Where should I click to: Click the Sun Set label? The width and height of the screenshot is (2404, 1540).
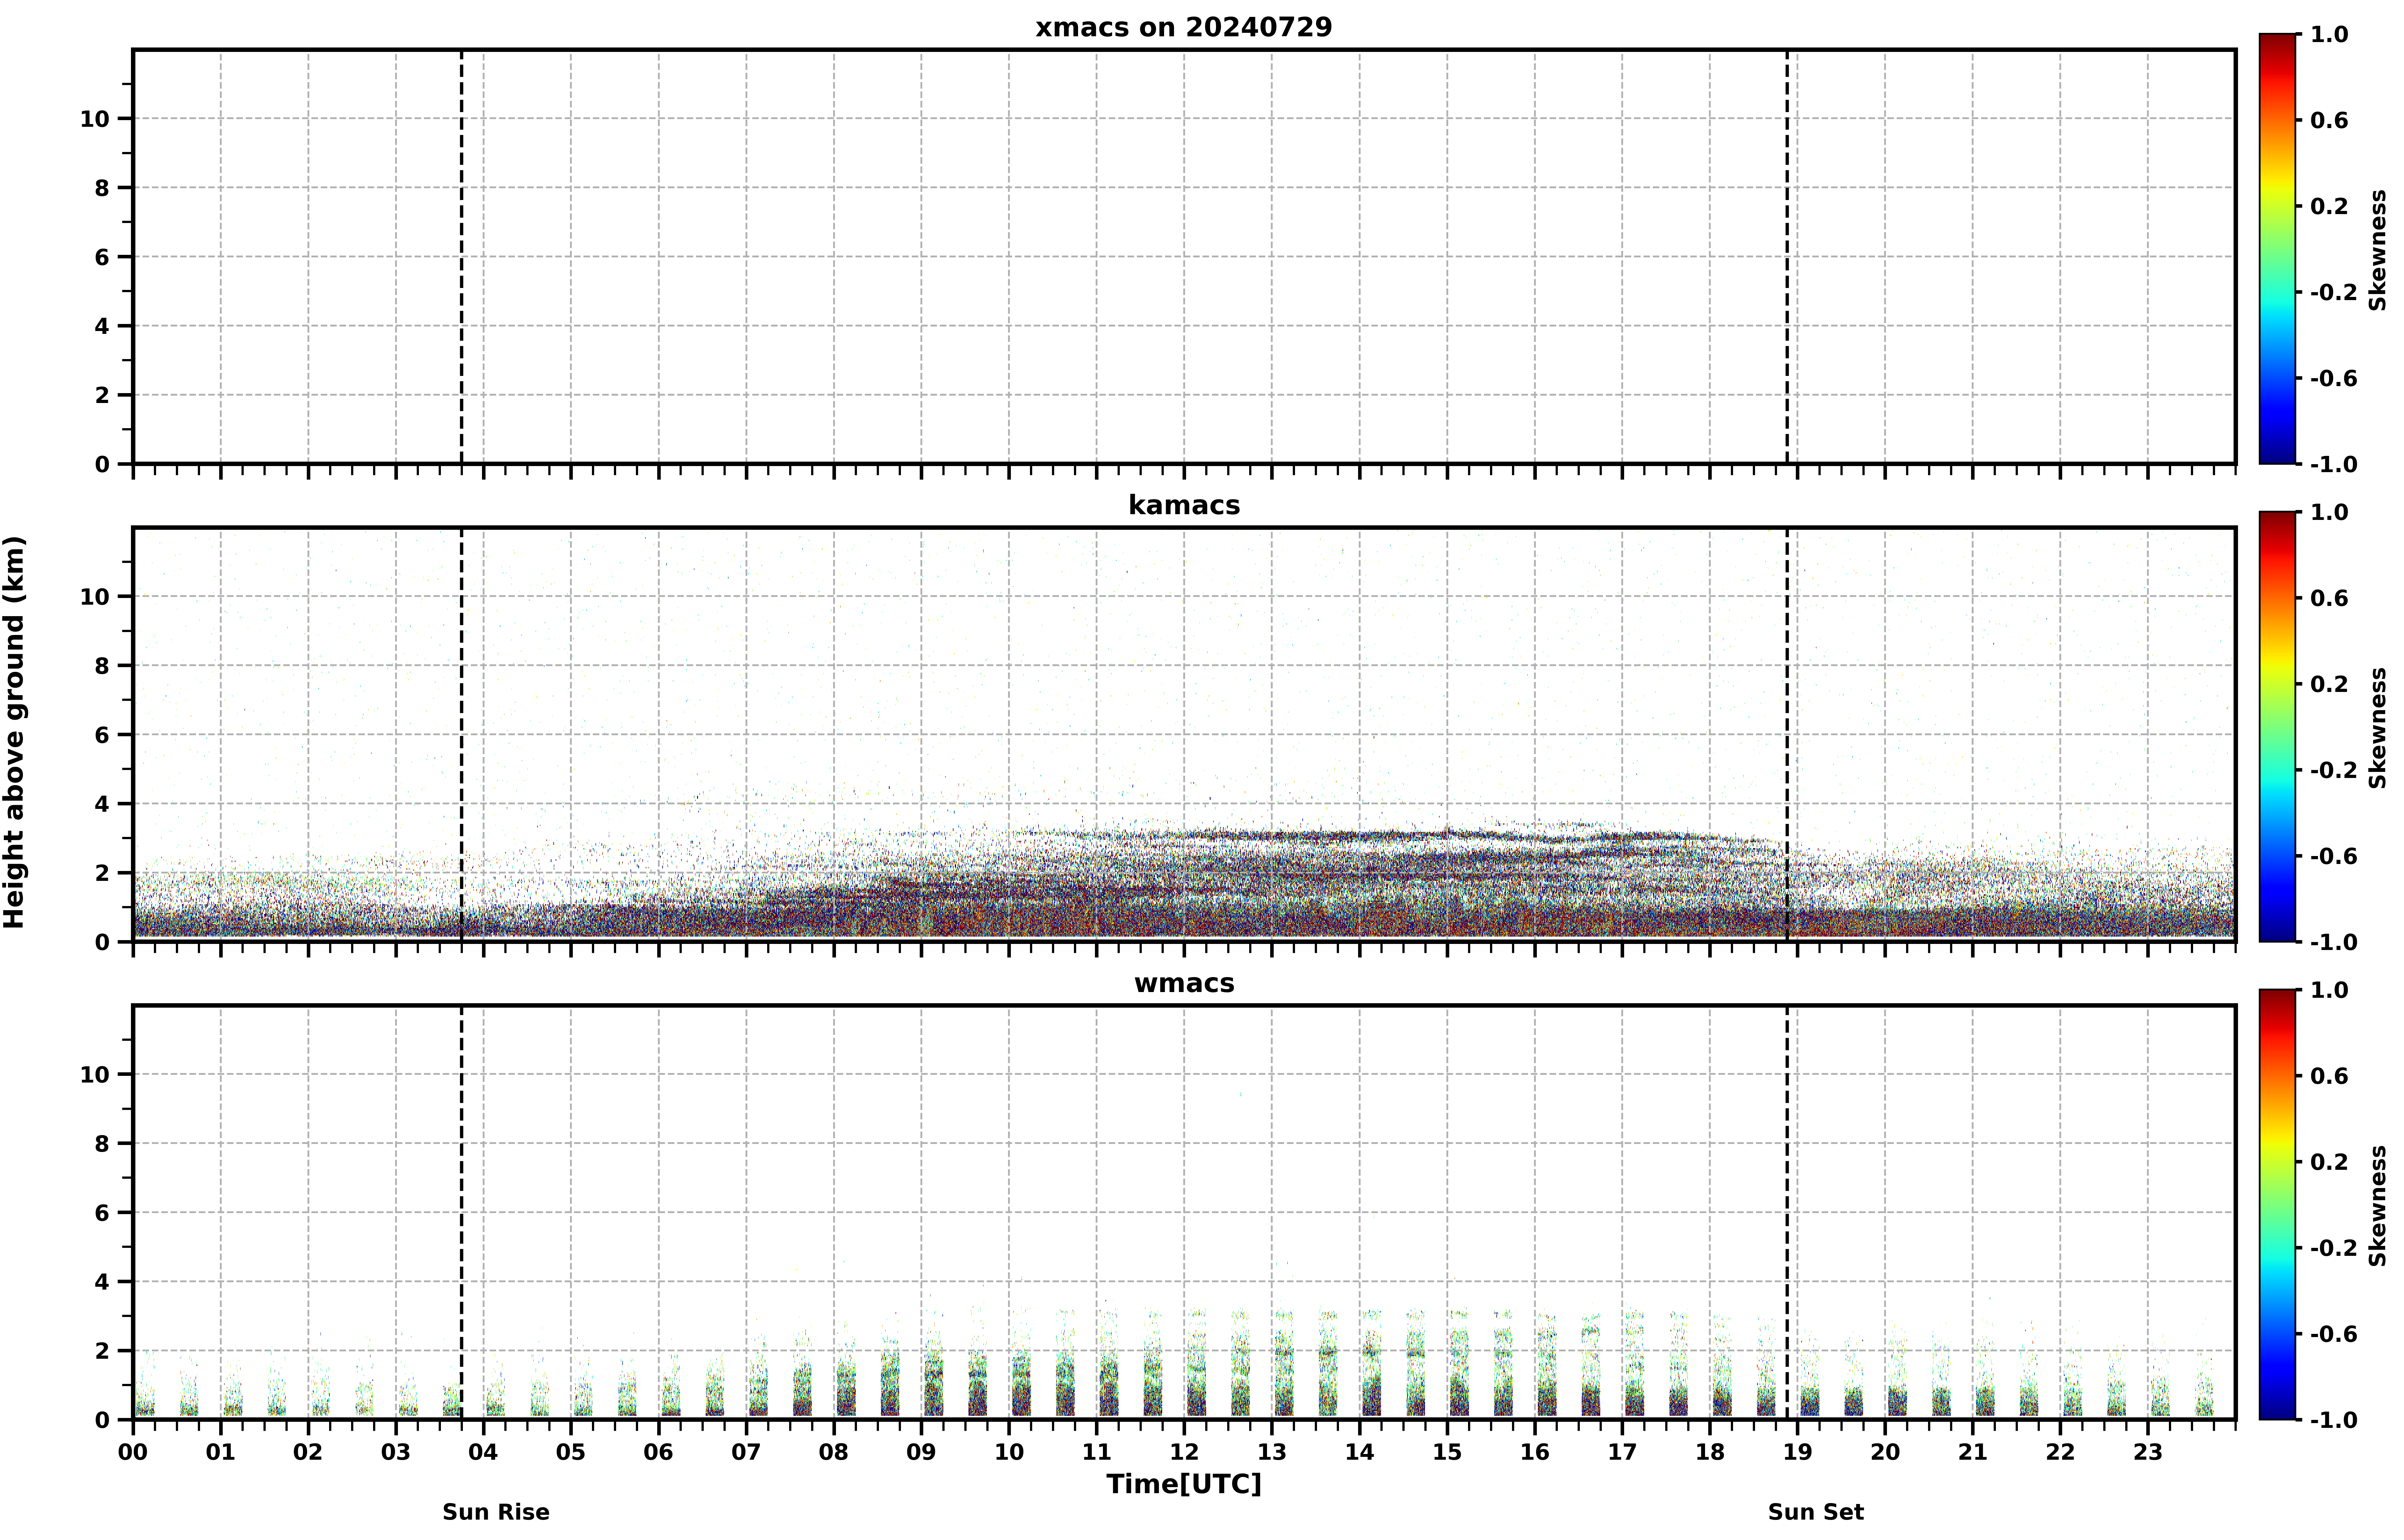coord(1816,1512)
